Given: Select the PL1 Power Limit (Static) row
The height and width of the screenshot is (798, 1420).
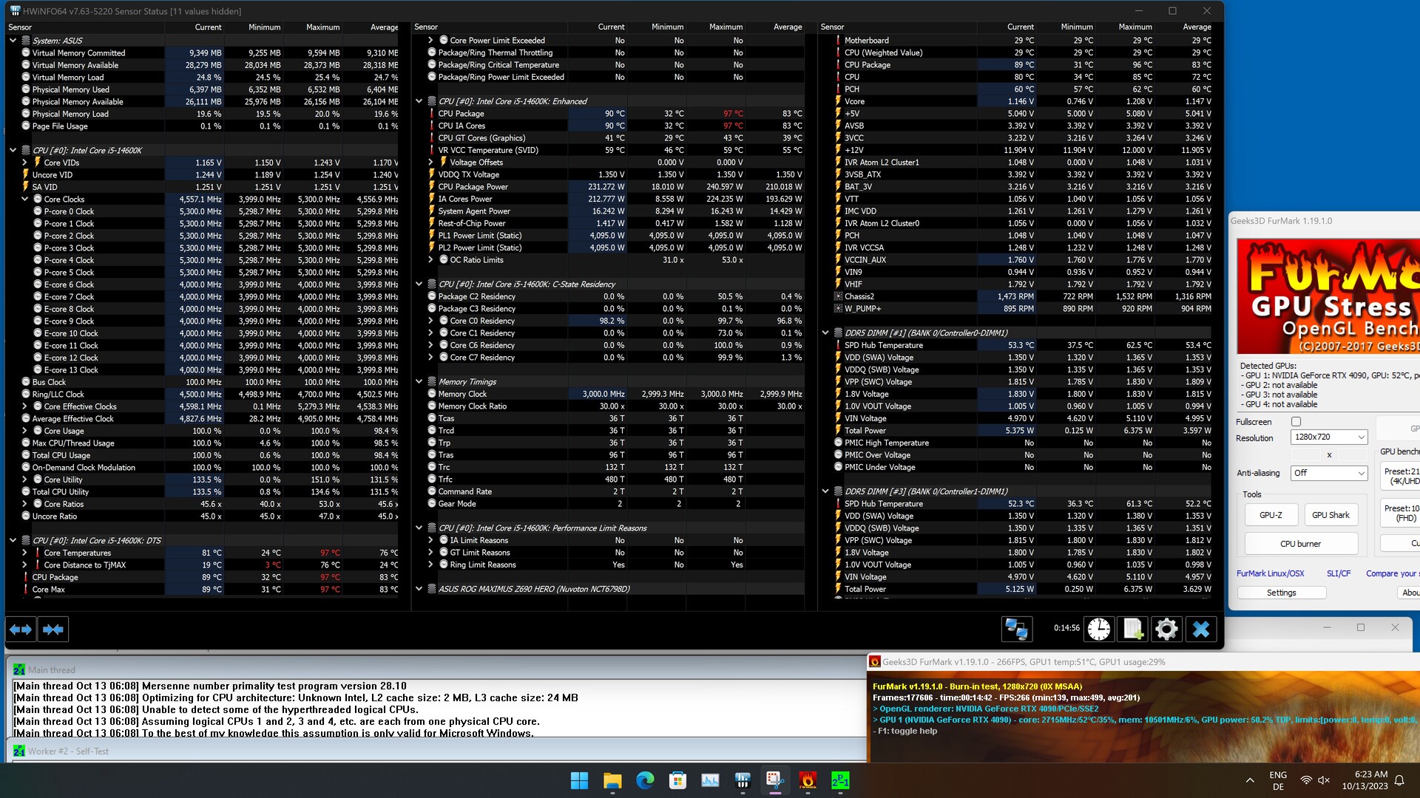Looking at the screenshot, I should (616, 236).
